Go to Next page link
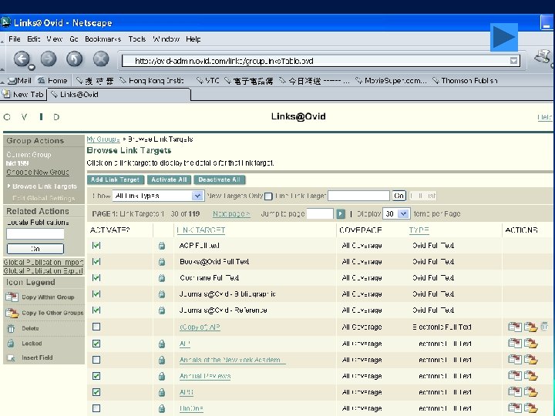555x416 pixels. pos(231,213)
